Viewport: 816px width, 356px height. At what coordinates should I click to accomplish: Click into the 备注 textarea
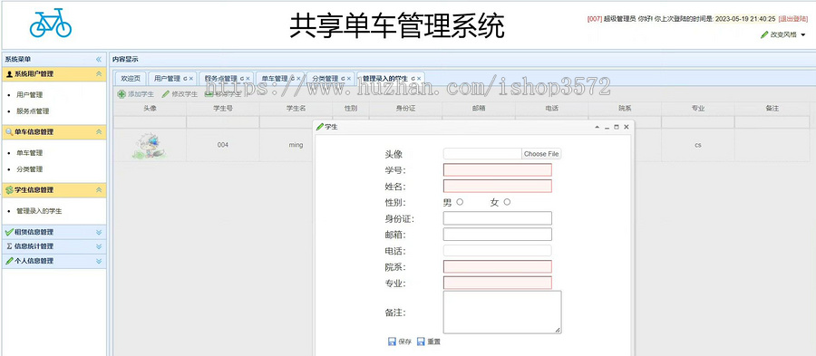click(502, 312)
